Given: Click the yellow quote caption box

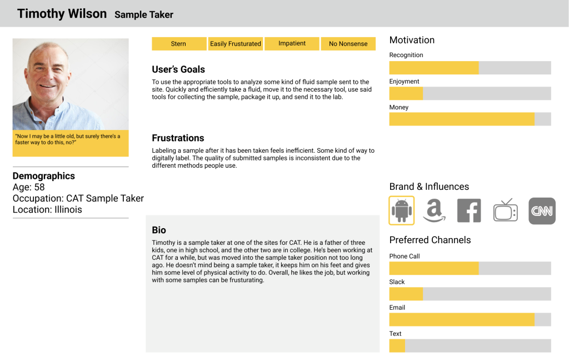Looking at the screenshot, I should pyautogui.click(x=71, y=143).
